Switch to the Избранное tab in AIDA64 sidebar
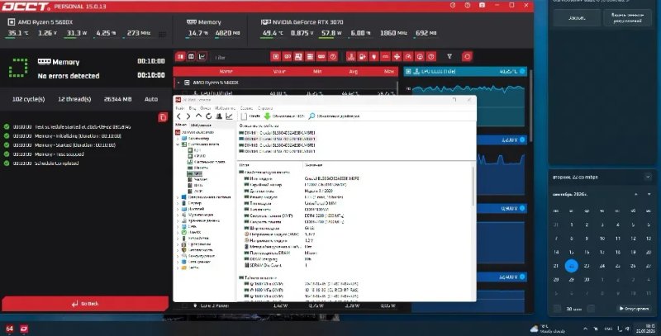 pos(201,125)
